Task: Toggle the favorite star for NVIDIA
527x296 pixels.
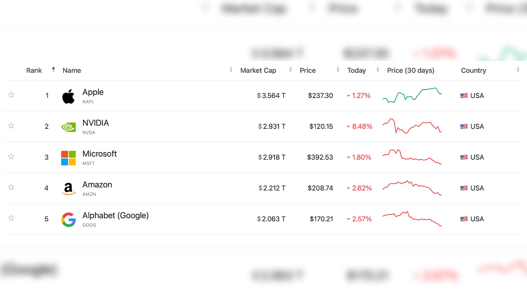Action: coord(11,126)
